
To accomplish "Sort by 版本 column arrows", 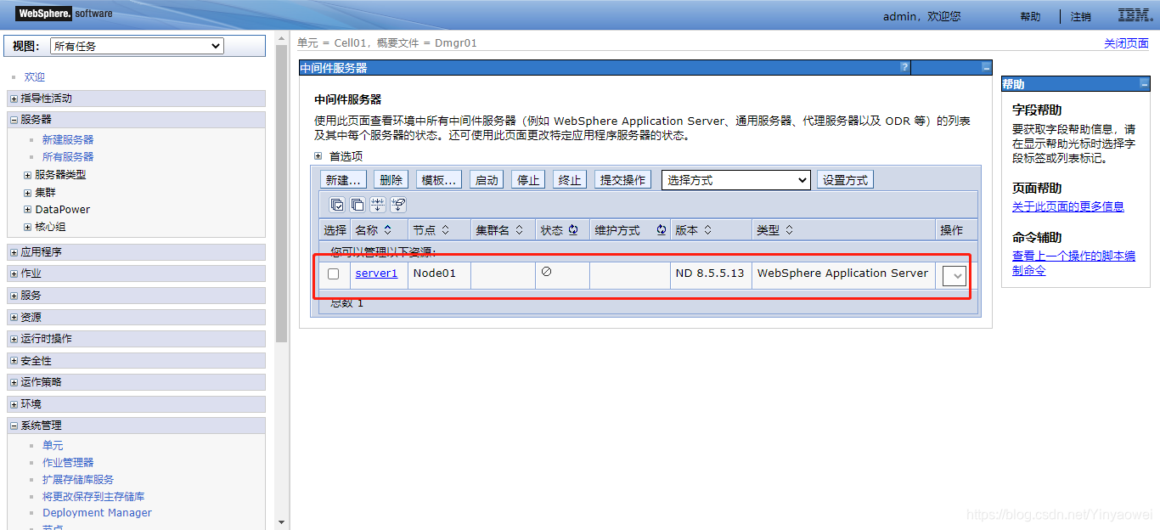I will pos(707,230).
